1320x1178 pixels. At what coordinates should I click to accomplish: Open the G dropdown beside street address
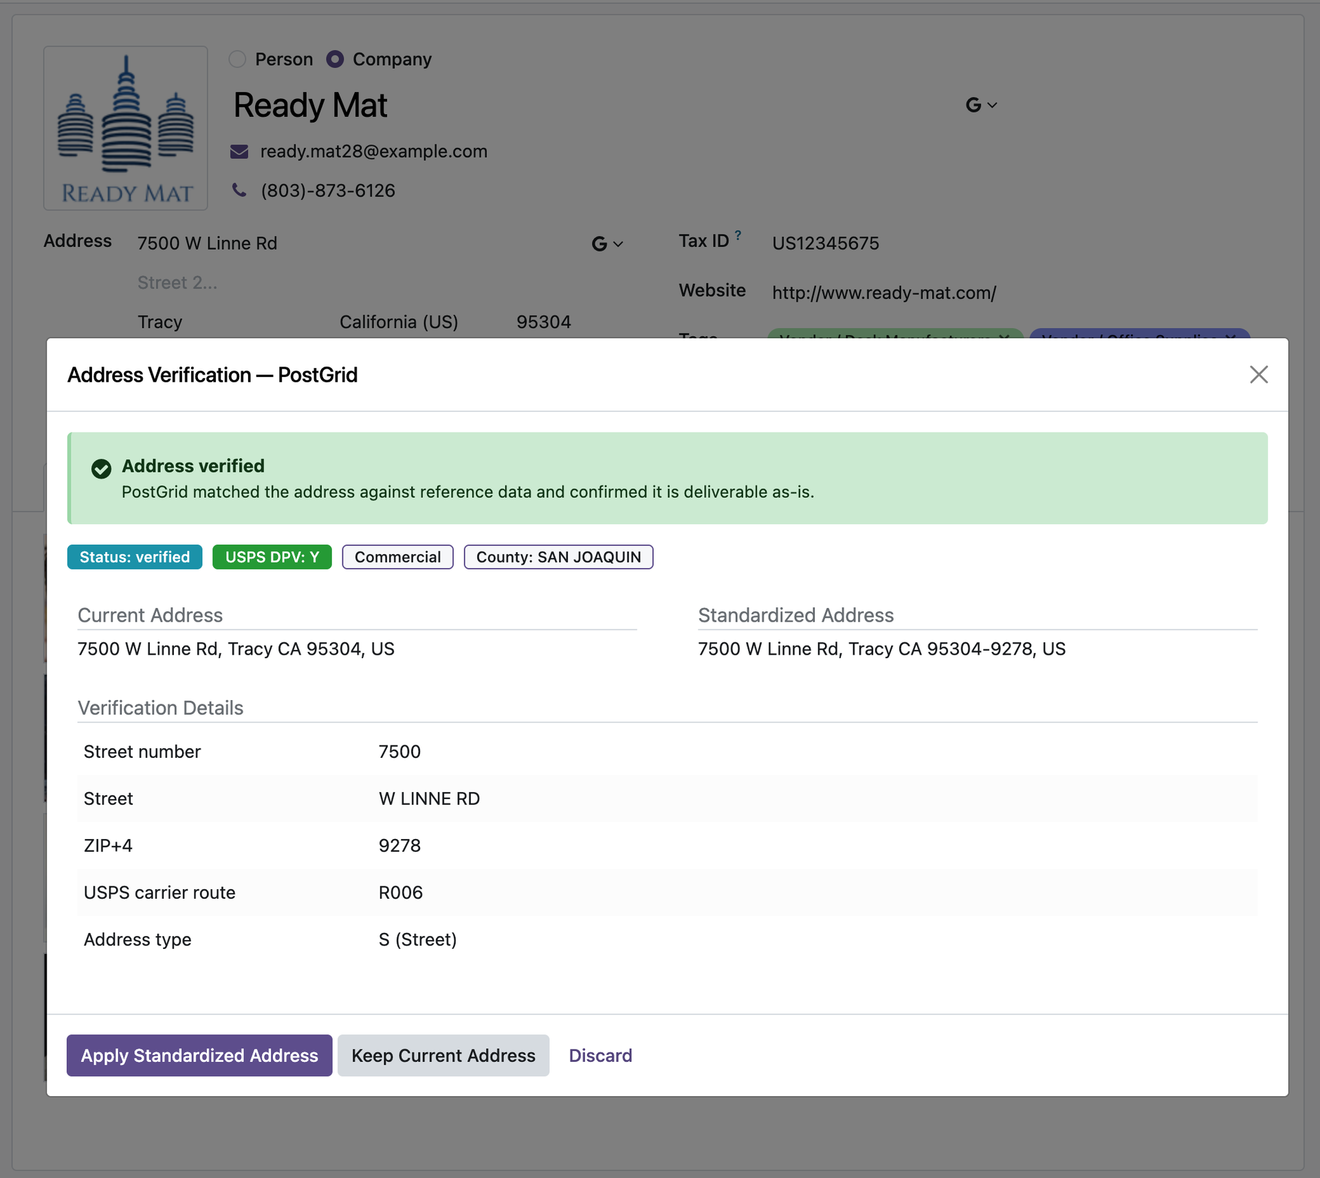607,243
